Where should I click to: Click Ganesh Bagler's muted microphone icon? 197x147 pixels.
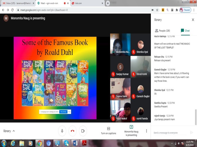click(133, 96)
